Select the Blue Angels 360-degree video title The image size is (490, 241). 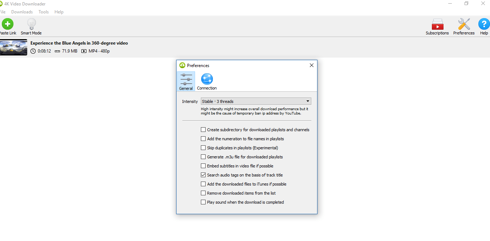pos(79,43)
